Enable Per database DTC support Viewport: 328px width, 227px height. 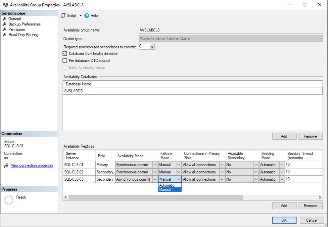[x=65, y=61]
